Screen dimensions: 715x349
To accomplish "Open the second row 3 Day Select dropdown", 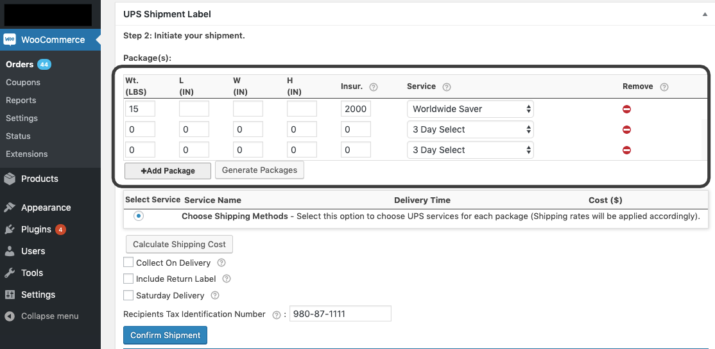I will [470, 130].
